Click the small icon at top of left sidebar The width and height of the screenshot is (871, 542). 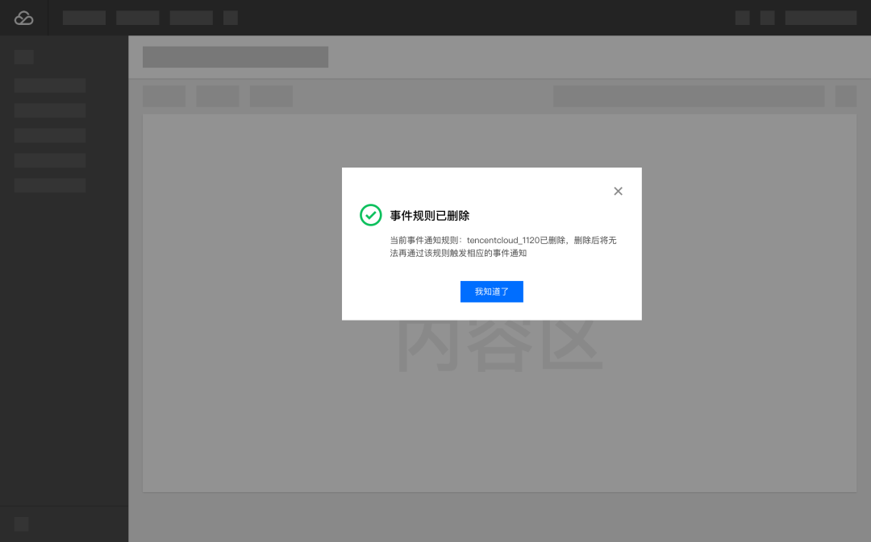point(23,56)
